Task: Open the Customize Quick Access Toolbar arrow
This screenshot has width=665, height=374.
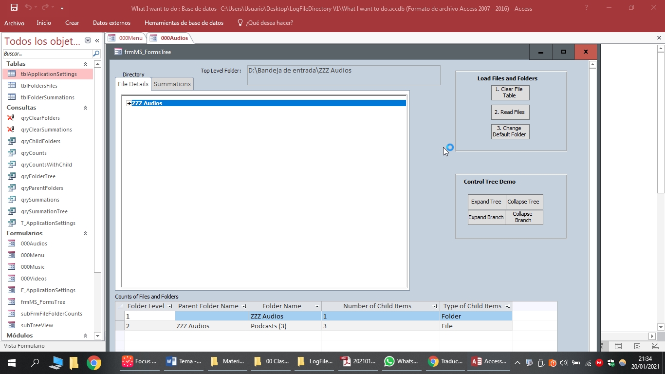Action: pos(62,8)
